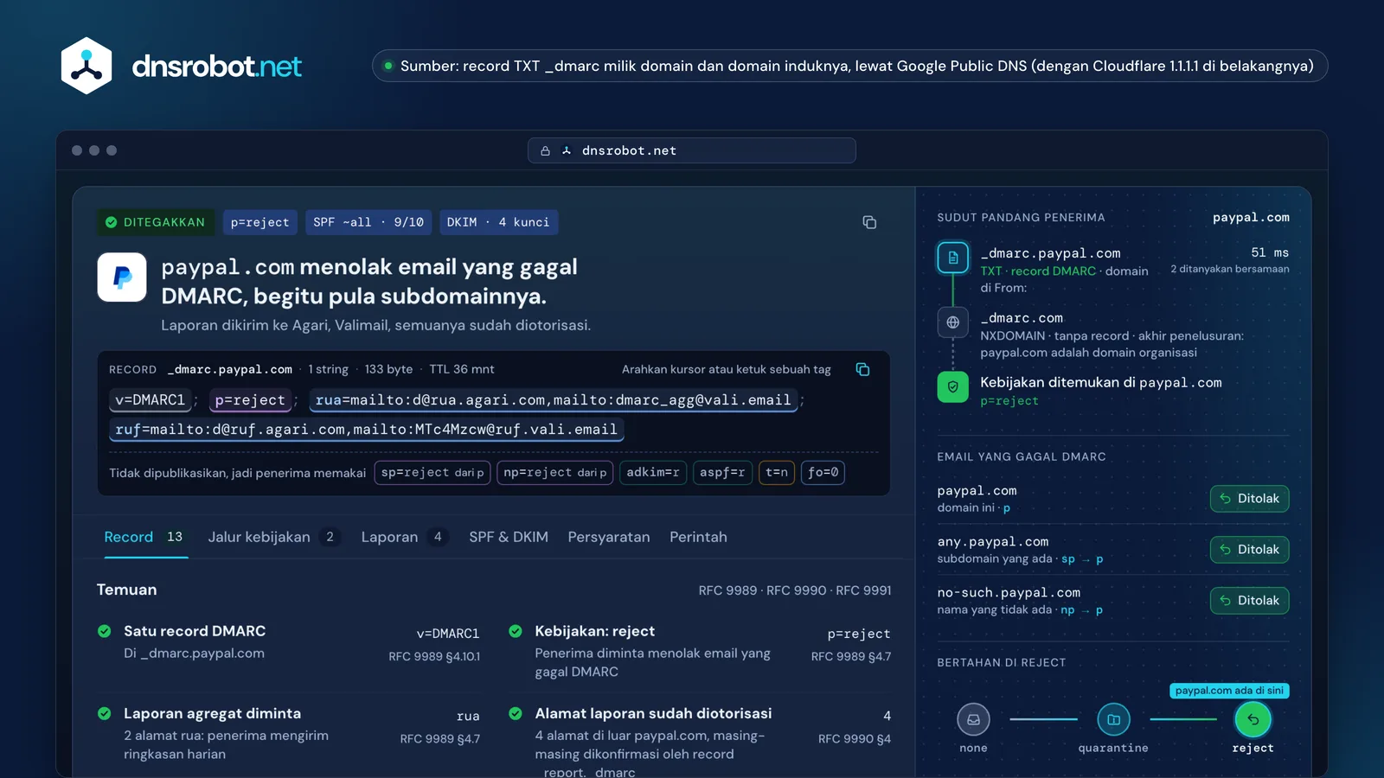Click the v=DMARC1 tag
The image size is (1384, 778).
coord(151,400)
